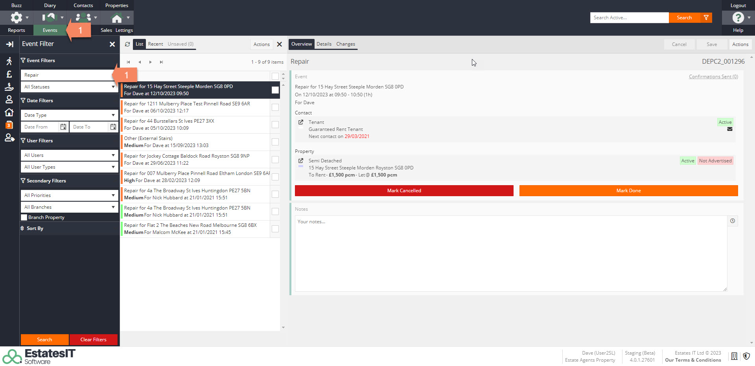Open the Help question mark icon
The width and height of the screenshot is (755, 366).
pyautogui.click(x=738, y=18)
